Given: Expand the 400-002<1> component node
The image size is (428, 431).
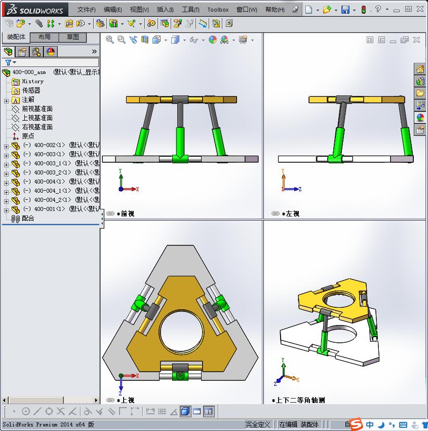Looking at the screenshot, I should point(6,147).
